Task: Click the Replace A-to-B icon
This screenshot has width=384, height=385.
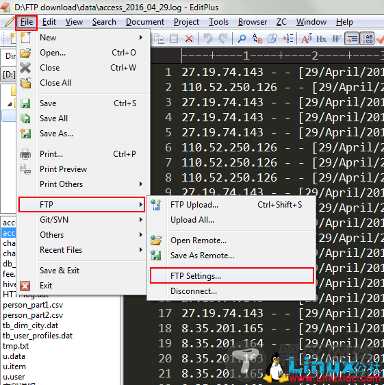Action: click(257, 38)
